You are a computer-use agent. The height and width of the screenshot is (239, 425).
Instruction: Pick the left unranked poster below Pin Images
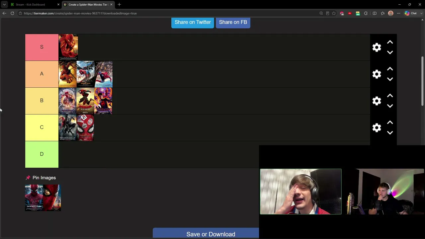click(x=34, y=198)
